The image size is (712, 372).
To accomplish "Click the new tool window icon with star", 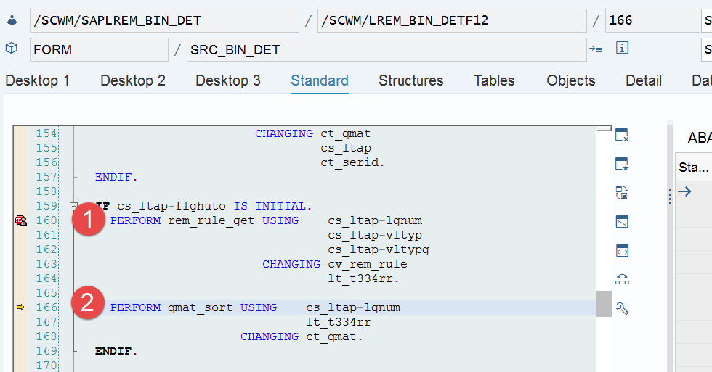I will pos(622,164).
